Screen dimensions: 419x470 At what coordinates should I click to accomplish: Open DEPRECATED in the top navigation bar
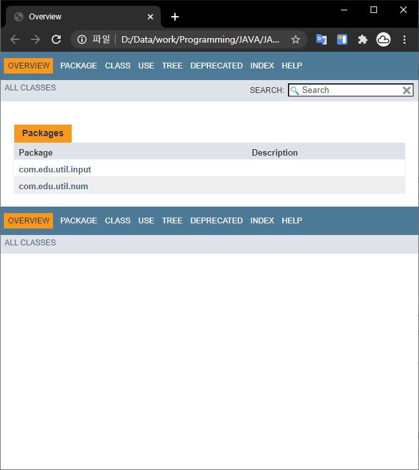216,66
